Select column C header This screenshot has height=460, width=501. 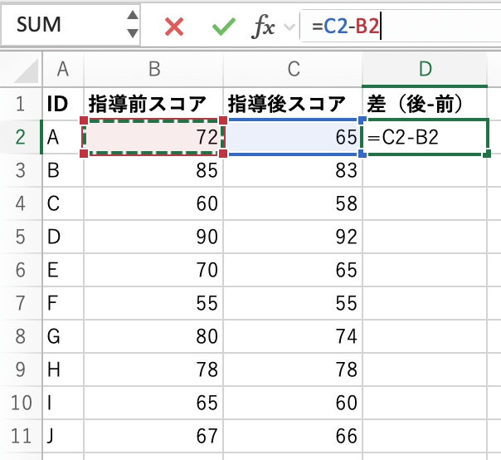pyautogui.click(x=293, y=70)
